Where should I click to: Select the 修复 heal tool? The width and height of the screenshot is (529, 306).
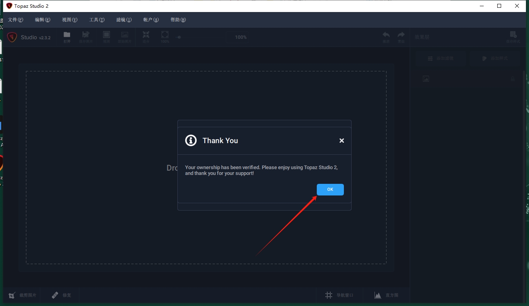(62, 295)
